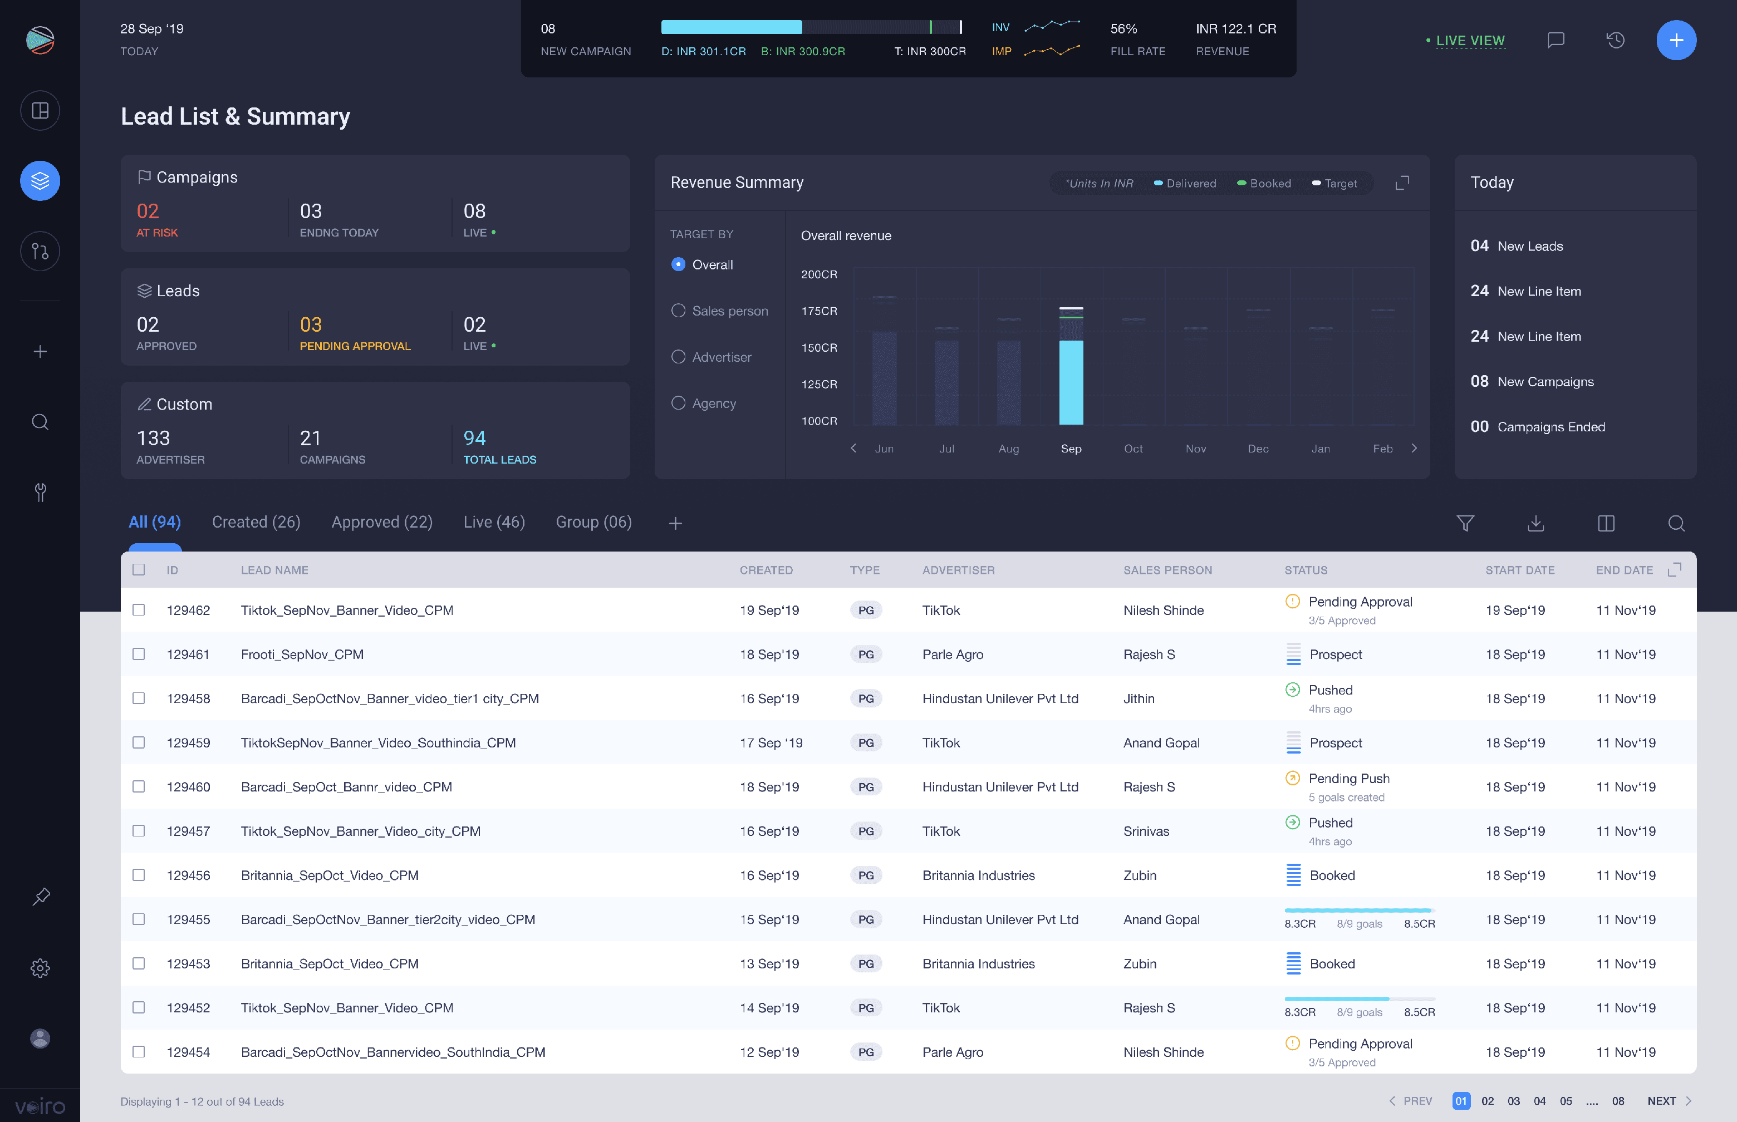Click the blue plus add button

(1676, 40)
